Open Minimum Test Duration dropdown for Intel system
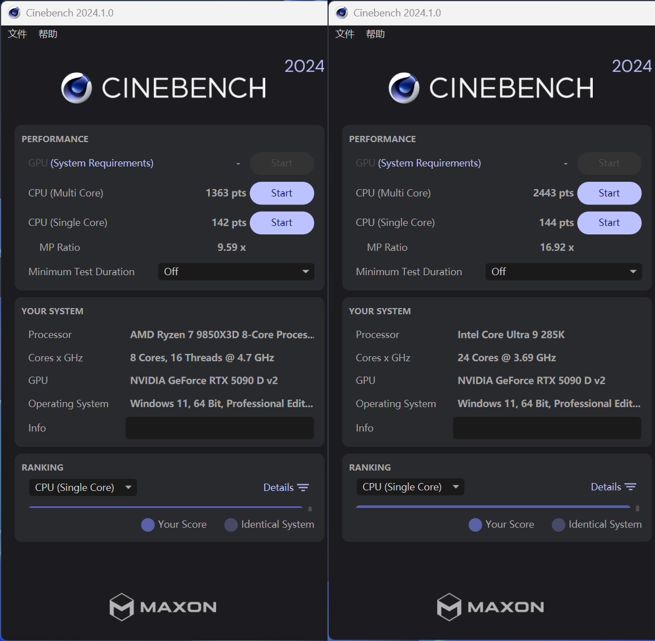This screenshot has height=641, width=655. pos(563,272)
